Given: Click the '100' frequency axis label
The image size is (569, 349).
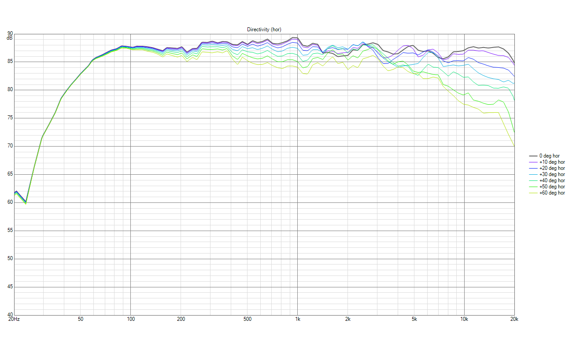Looking at the screenshot, I should pos(131,319).
